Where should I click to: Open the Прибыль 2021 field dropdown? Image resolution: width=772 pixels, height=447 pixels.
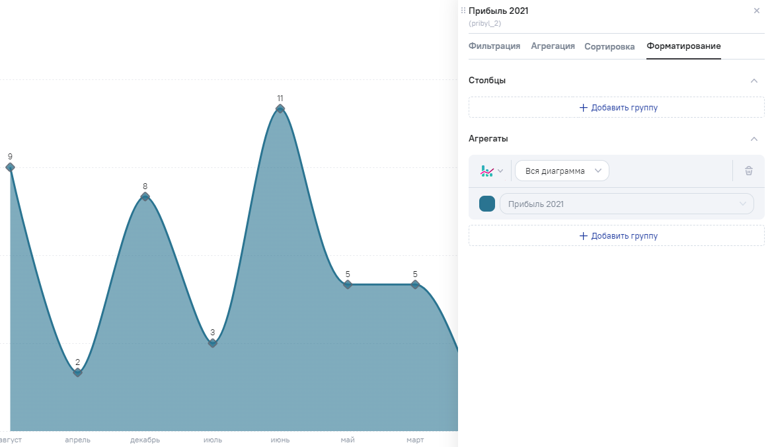(x=626, y=204)
